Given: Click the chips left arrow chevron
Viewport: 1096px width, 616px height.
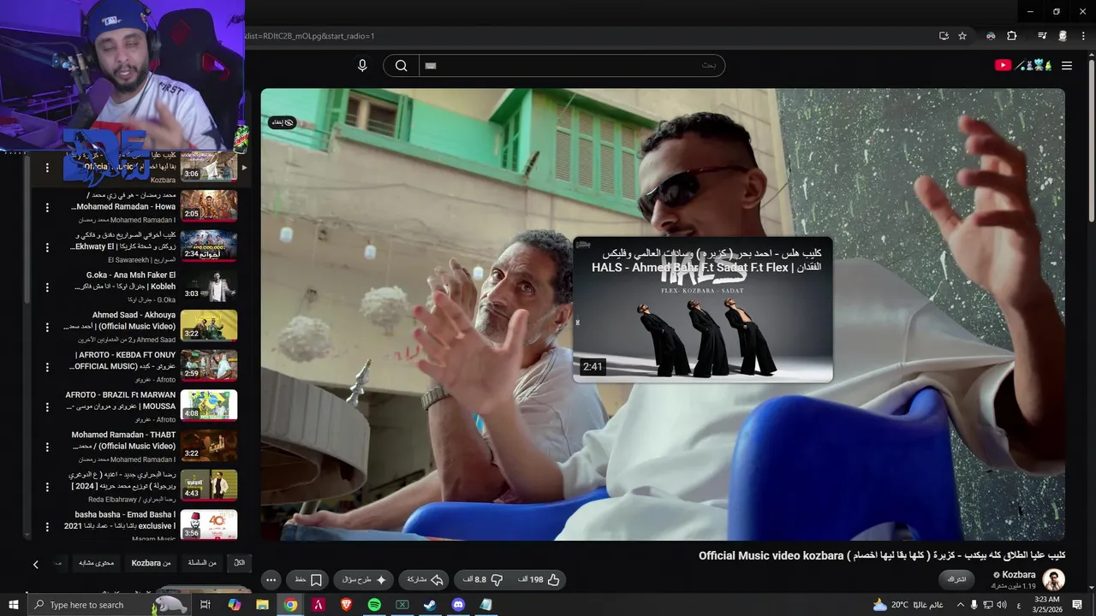Looking at the screenshot, I should click(36, 564).
